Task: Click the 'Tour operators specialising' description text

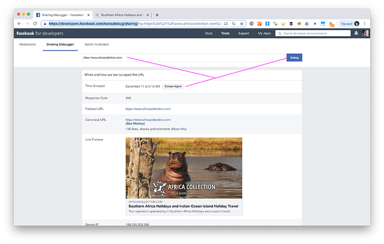Action: 180,211
